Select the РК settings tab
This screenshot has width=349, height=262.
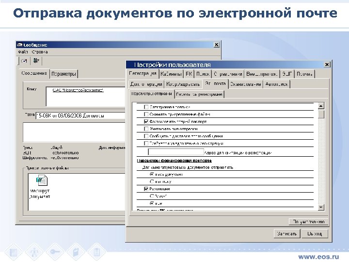click(x=189, y=74)
